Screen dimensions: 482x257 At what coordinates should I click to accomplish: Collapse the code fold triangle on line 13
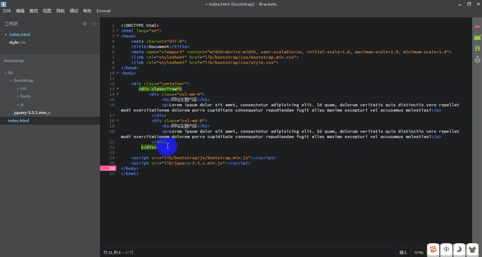117,89
